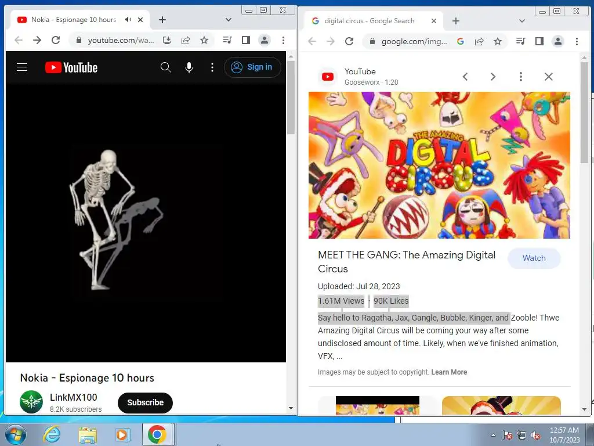Click the YouTube logo in left window
Viewport: 594px width, 446px height.
[71, 67]
